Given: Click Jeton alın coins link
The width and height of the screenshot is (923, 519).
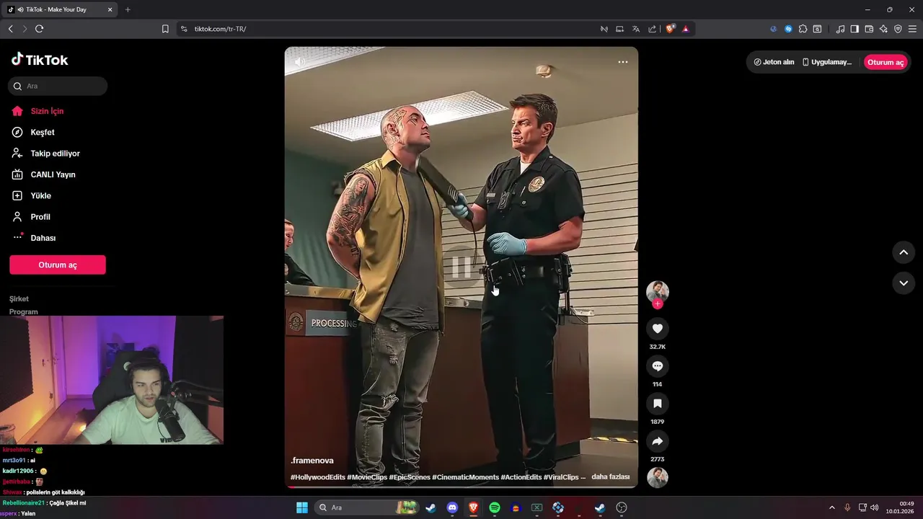Looking at the screenshot, I should tap(774, 62).
